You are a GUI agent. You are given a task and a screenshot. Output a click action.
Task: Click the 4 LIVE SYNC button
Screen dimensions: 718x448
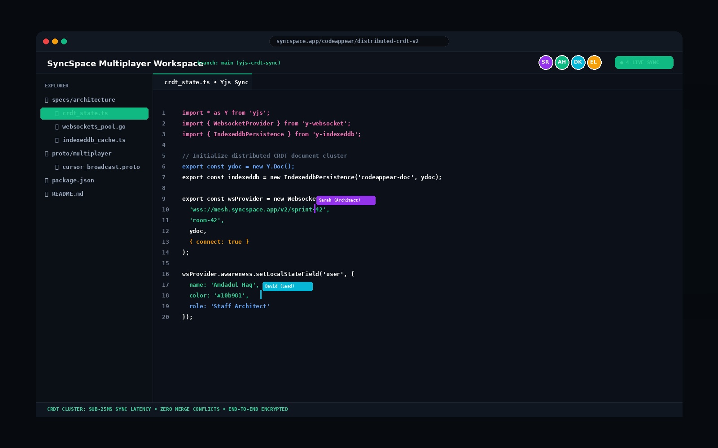pos(644,62)
